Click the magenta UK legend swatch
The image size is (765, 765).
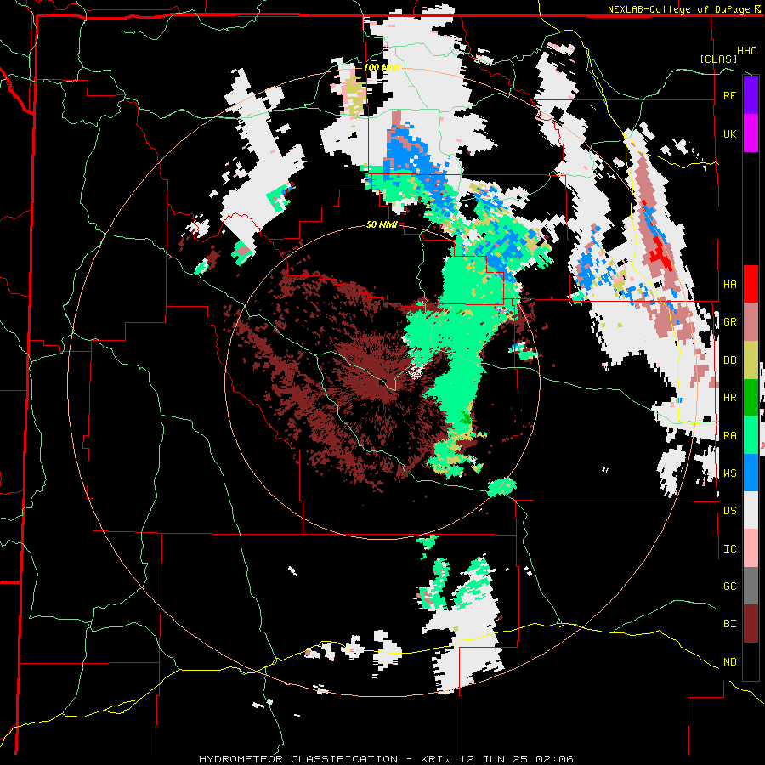[751, 133]
